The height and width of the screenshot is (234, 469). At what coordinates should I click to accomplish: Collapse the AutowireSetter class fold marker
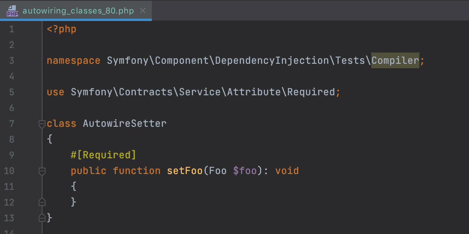pyautogui.click(x=42, y=124)
